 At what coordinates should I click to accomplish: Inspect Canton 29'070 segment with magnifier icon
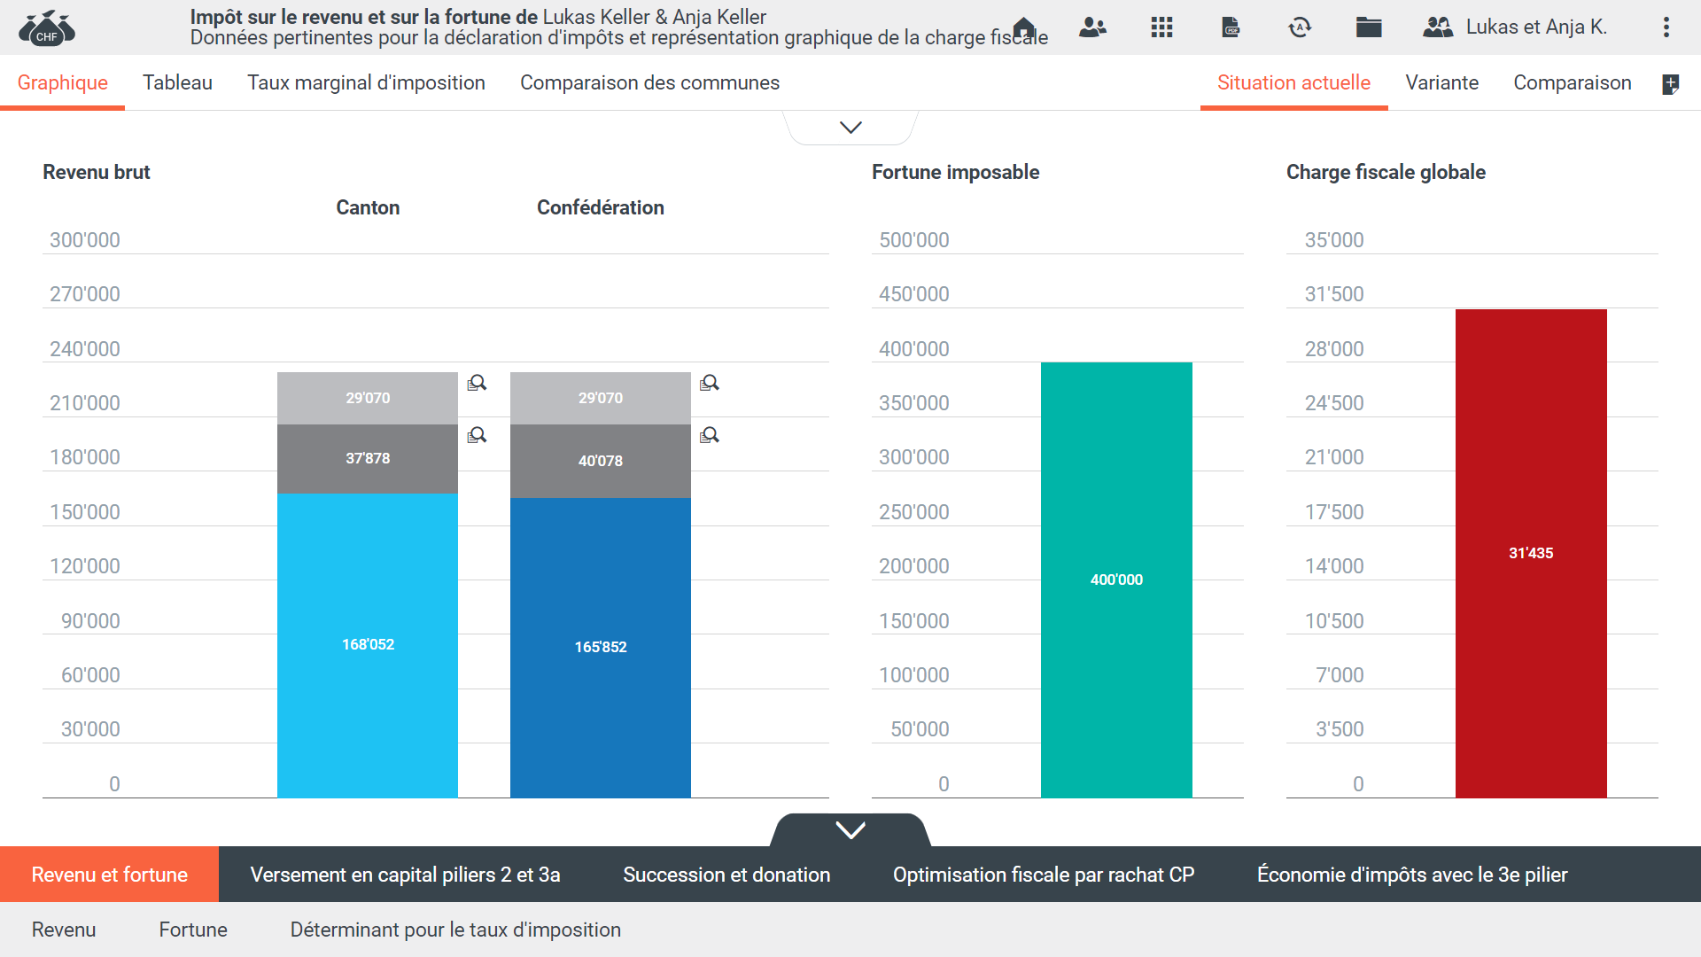(477, 383)
